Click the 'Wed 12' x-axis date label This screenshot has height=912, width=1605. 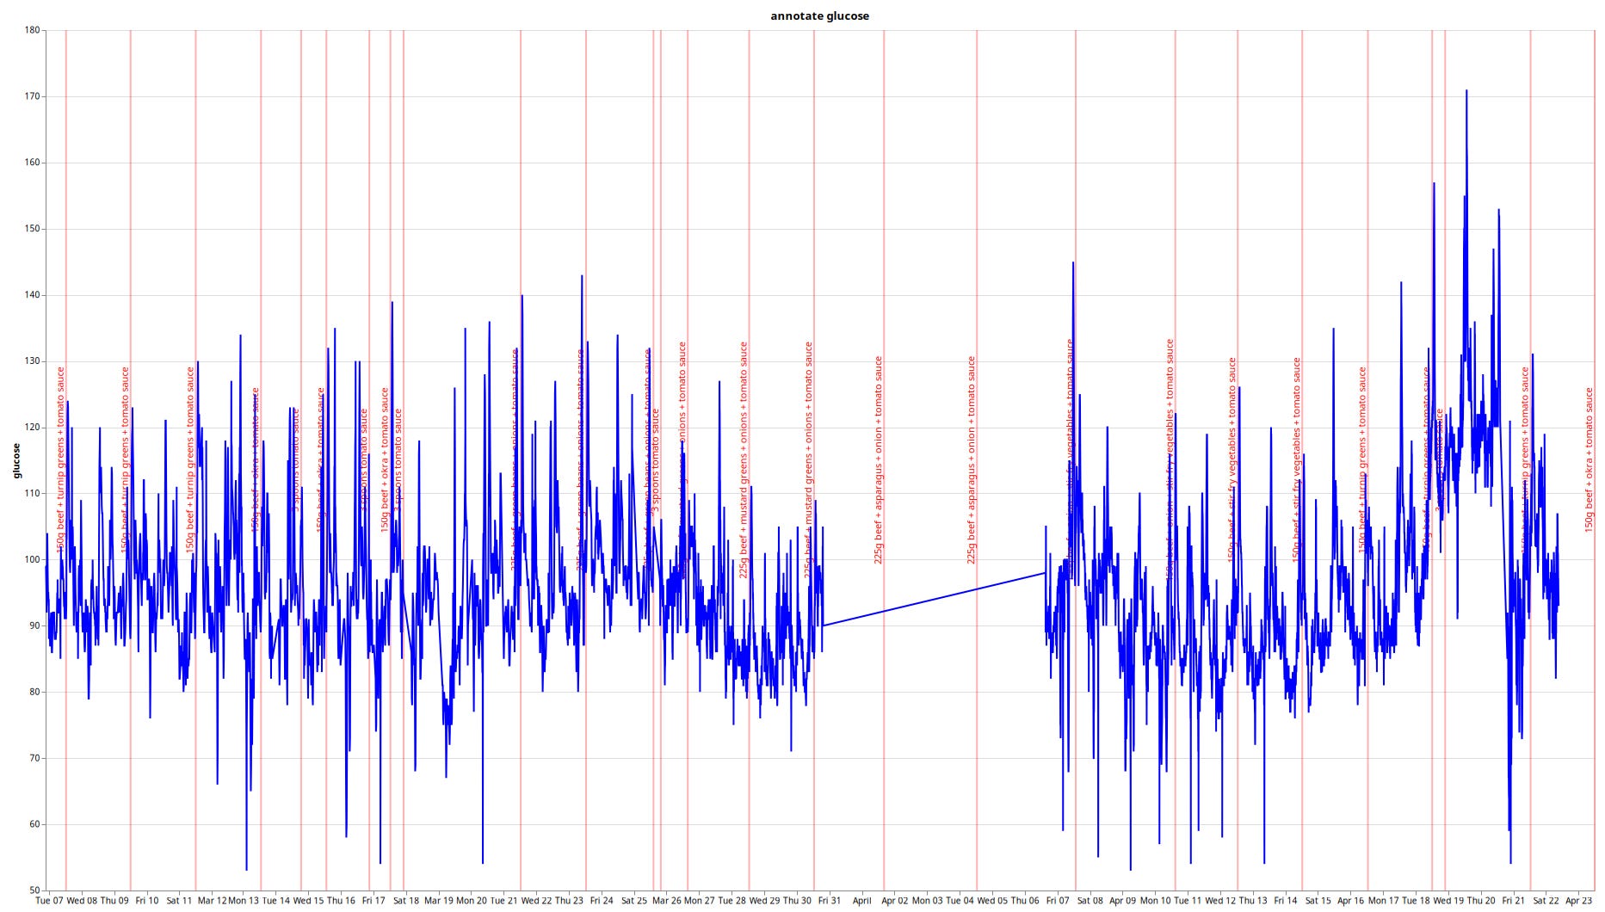[1220, 902]
